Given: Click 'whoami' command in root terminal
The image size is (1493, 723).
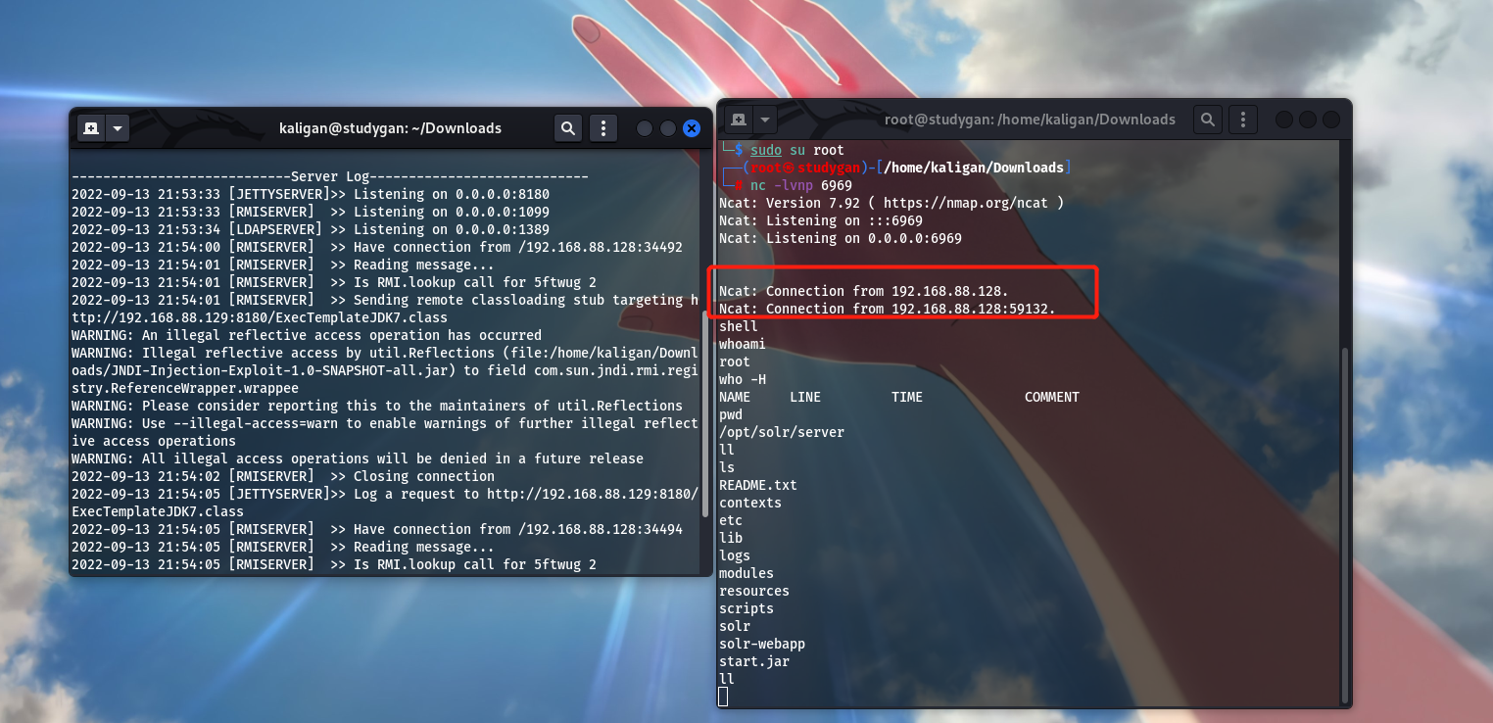Looking at the screenshot, I should (743, 344).
